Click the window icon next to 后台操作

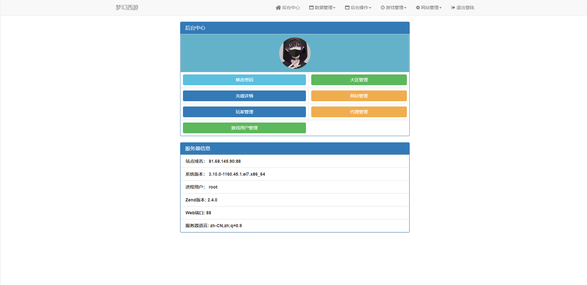pyautogui.click(x=347, y=8)
